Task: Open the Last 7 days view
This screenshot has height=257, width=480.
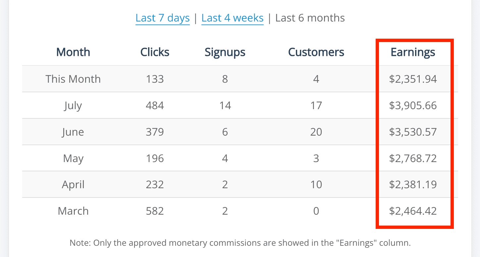Action: [162, 18]
